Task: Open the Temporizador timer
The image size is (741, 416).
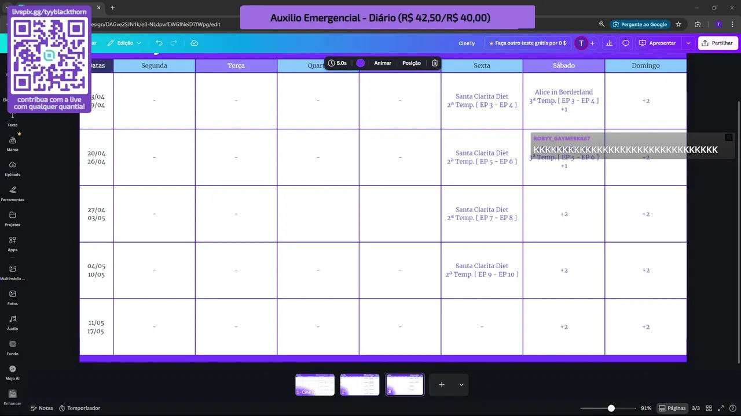Action: pos(79,408)
